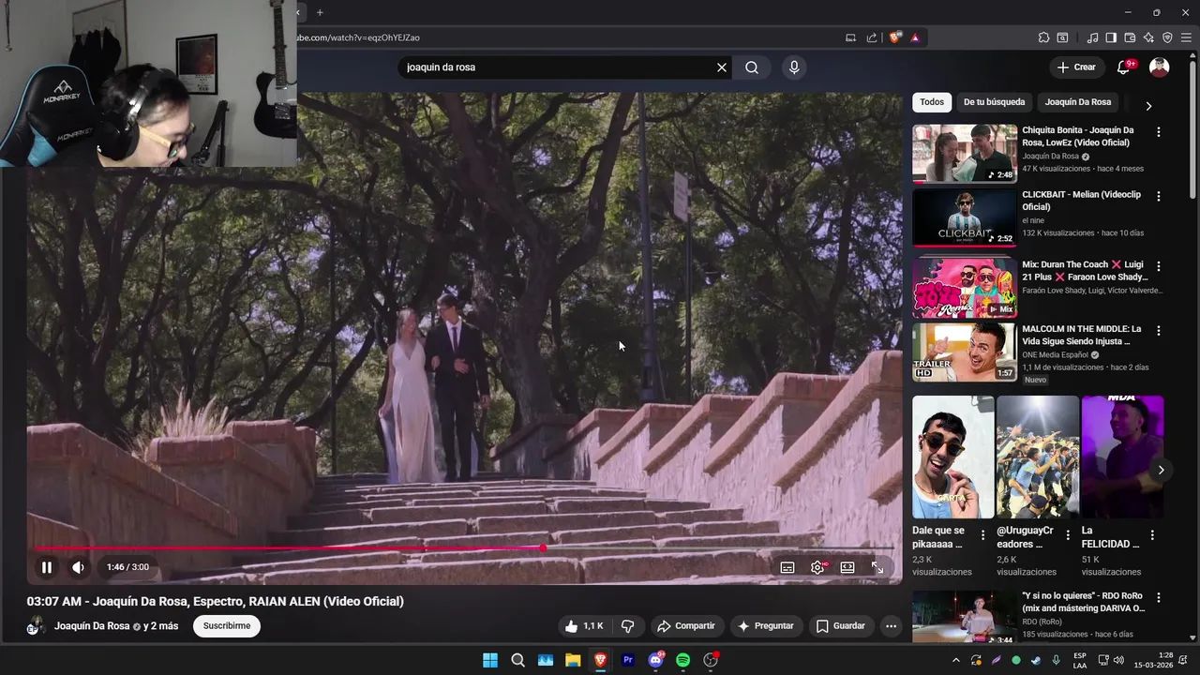The image size is (1200, 675).
Task: Open the video player settings gear
Action: 817,567
